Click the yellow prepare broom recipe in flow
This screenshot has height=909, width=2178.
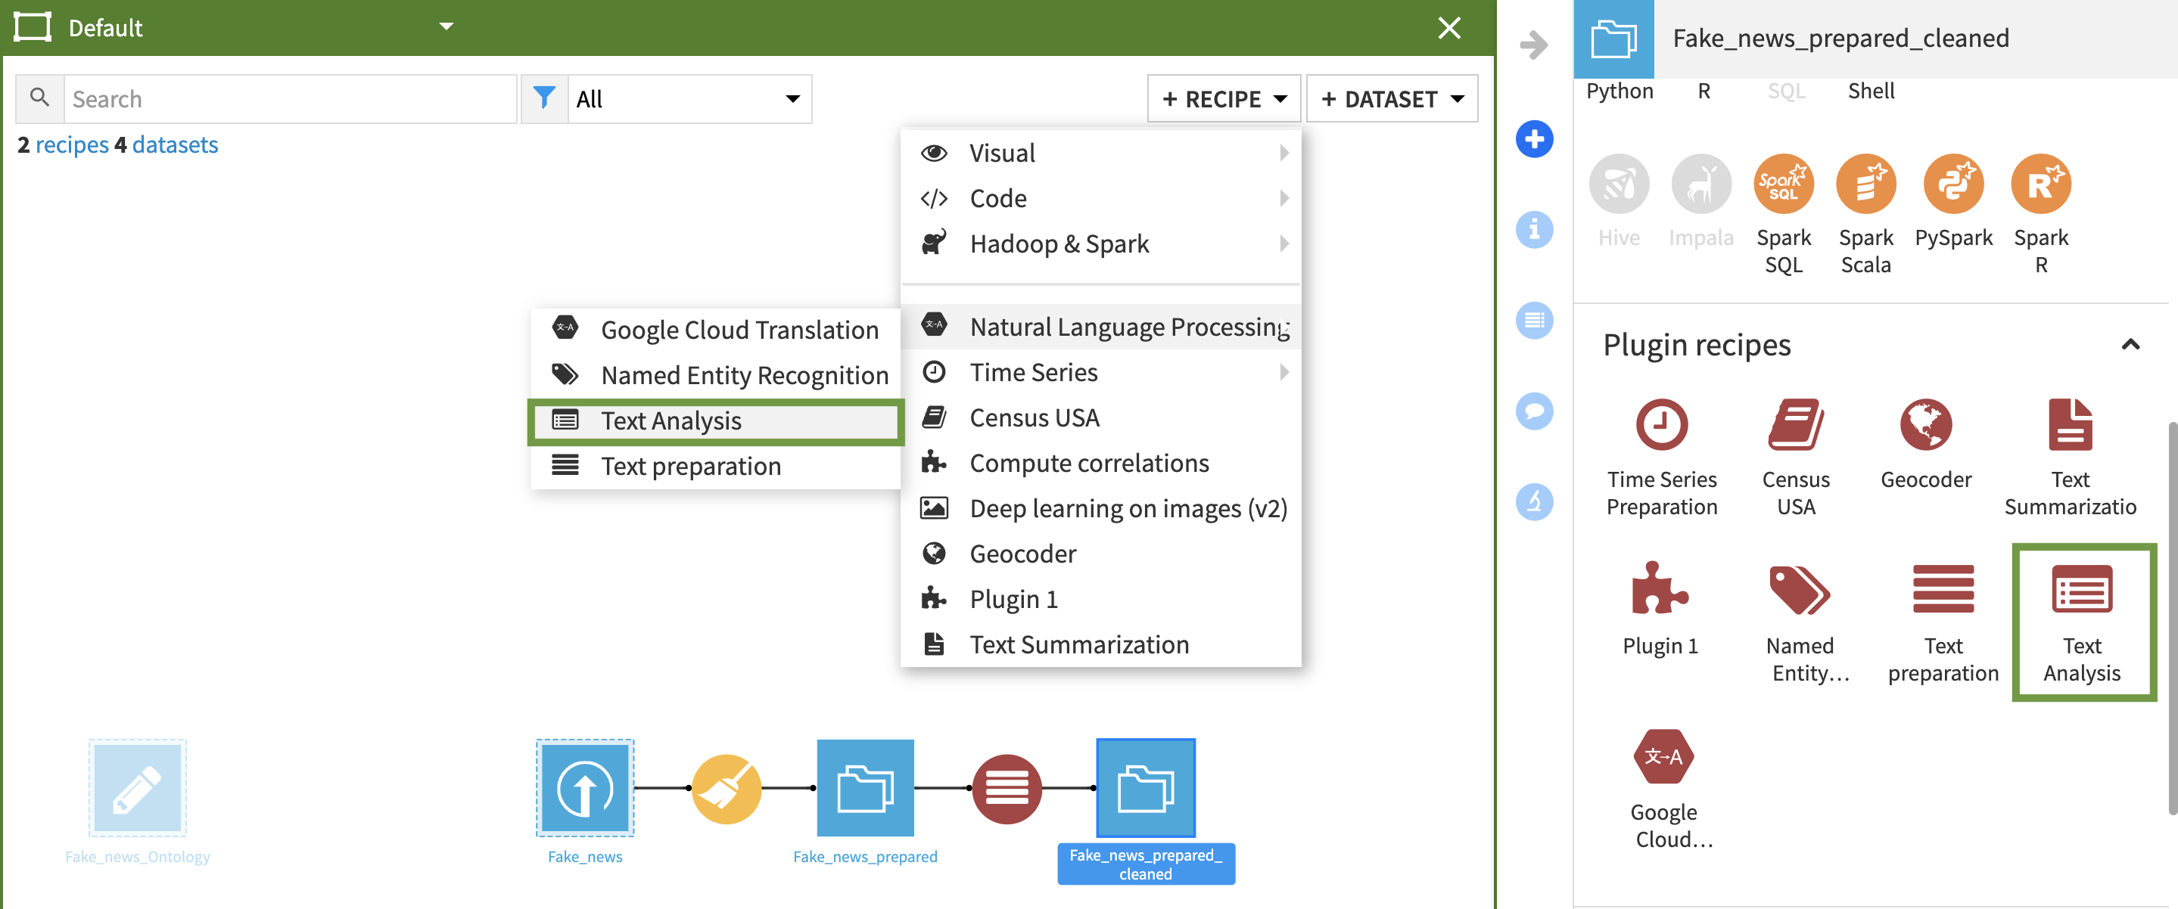pyautogui.click(x=727, y=787)
